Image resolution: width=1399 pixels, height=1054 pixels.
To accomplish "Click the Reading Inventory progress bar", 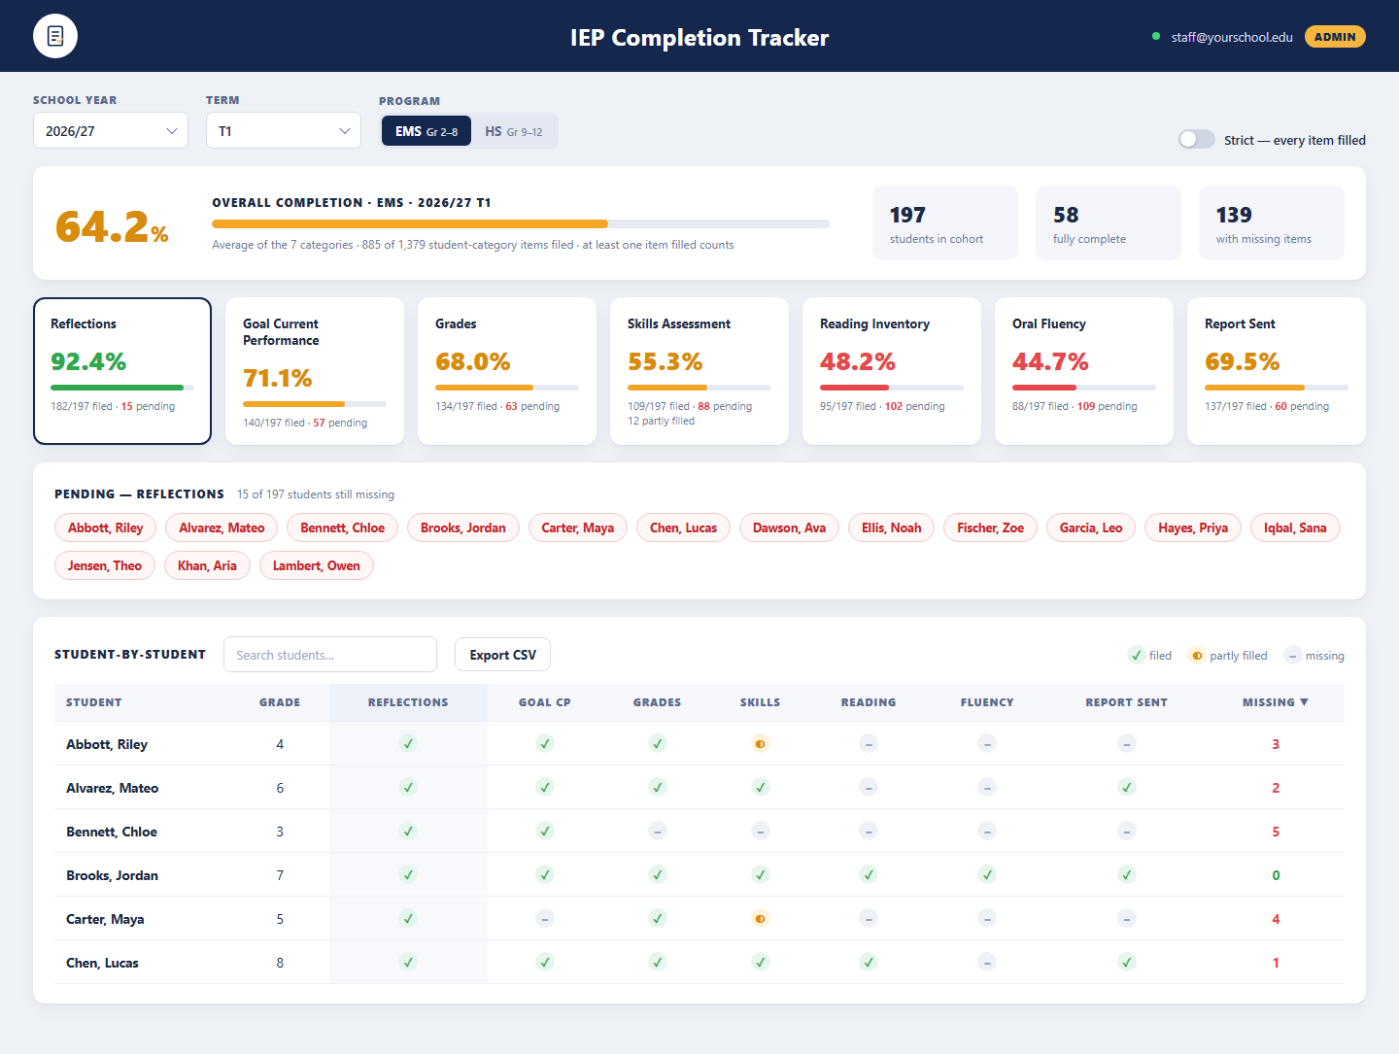I will tap(892, 388).
